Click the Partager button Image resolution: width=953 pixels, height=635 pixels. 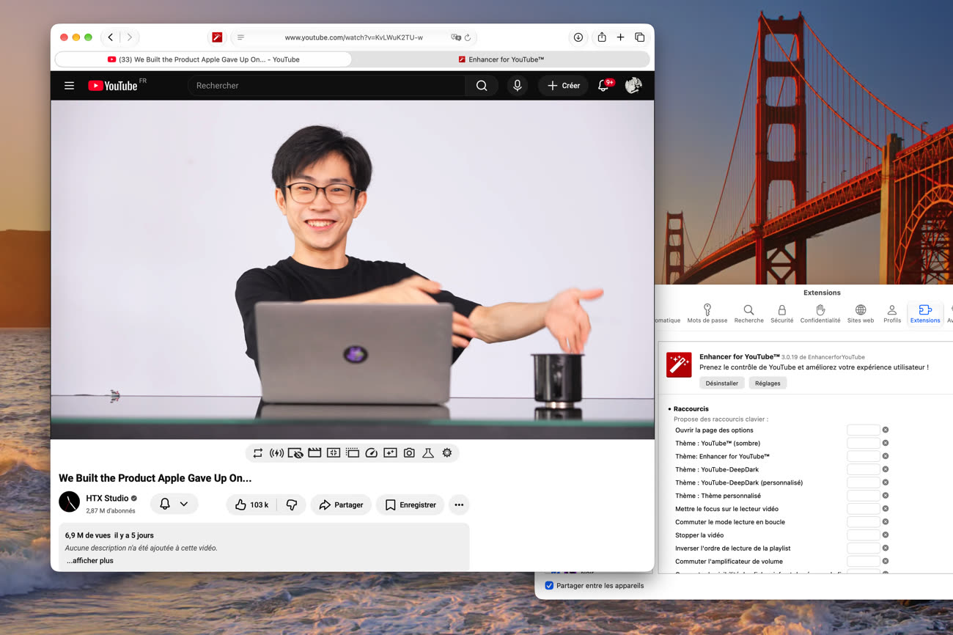tap(341, 504)
